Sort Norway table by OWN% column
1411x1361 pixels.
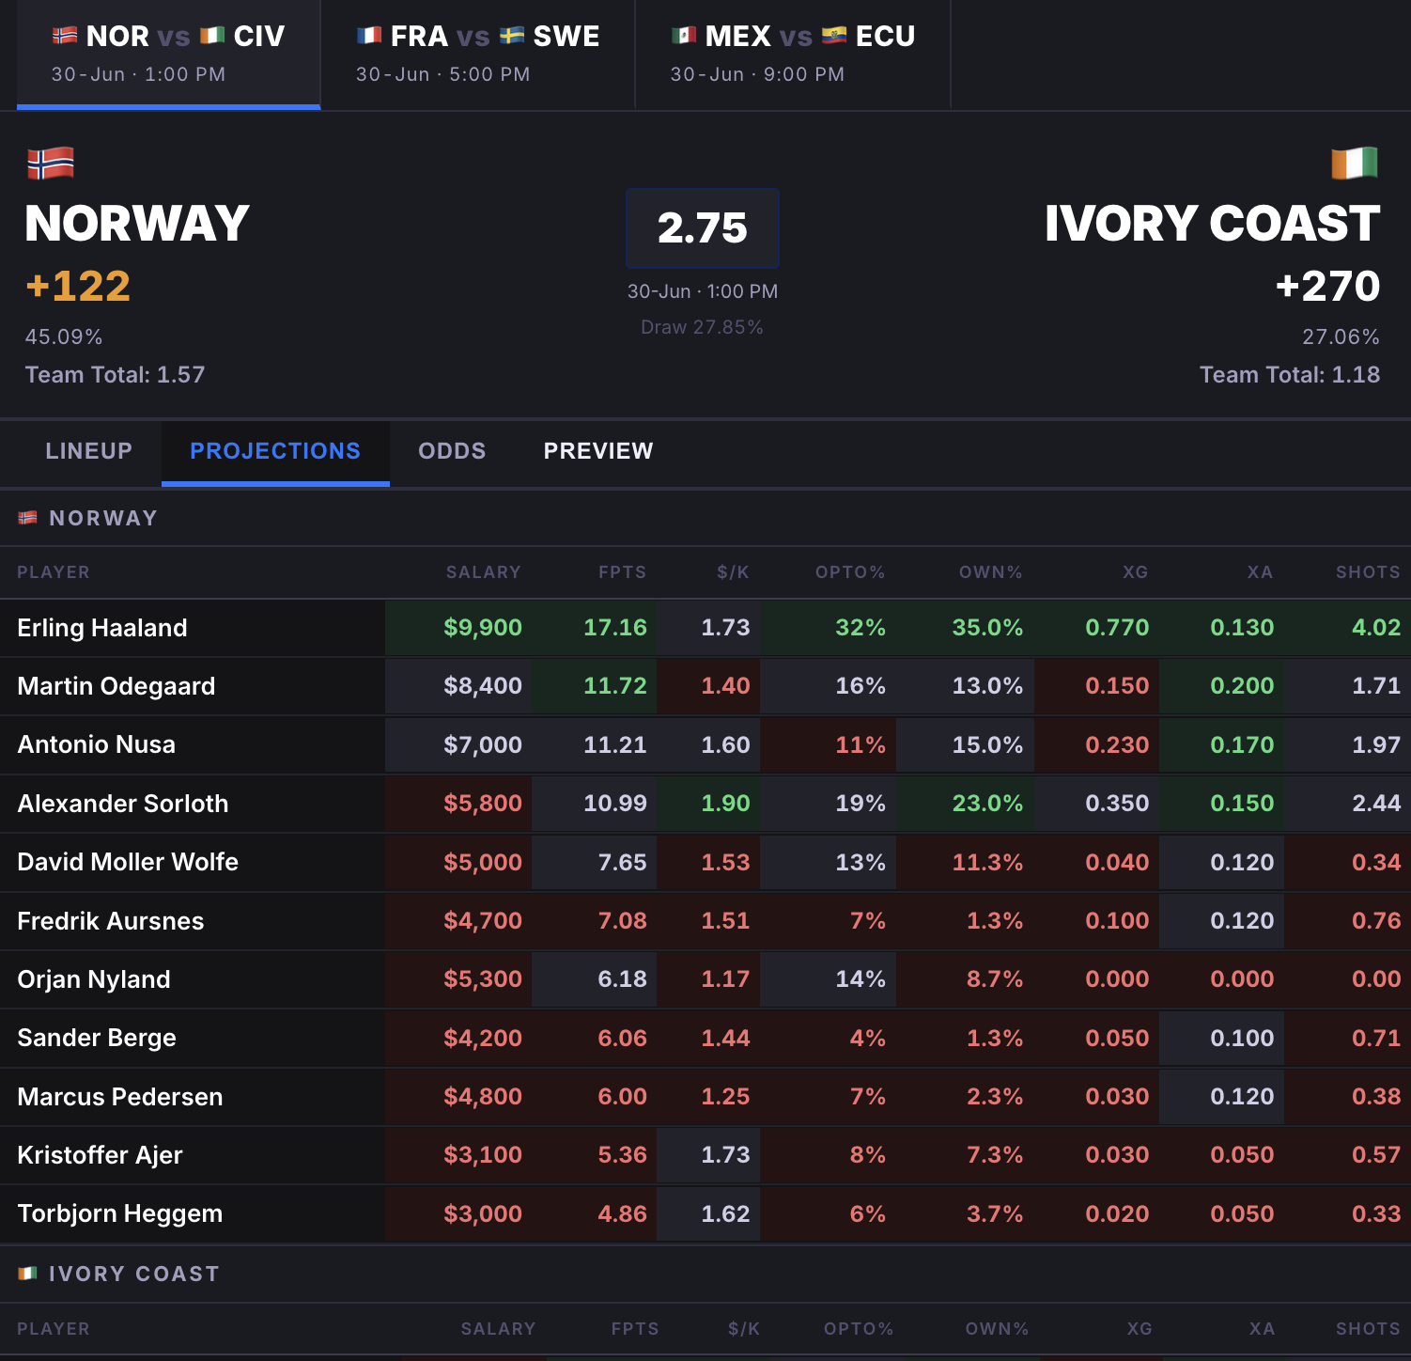[991, 572]
